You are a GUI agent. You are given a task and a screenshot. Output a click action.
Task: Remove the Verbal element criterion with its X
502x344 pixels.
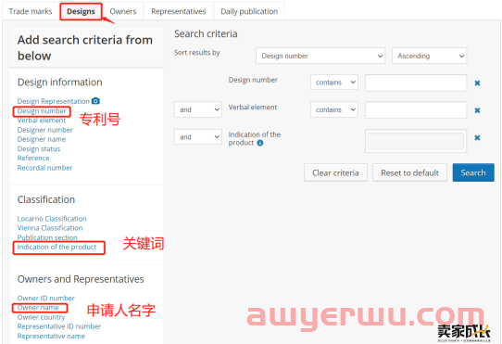click(477, 110)
